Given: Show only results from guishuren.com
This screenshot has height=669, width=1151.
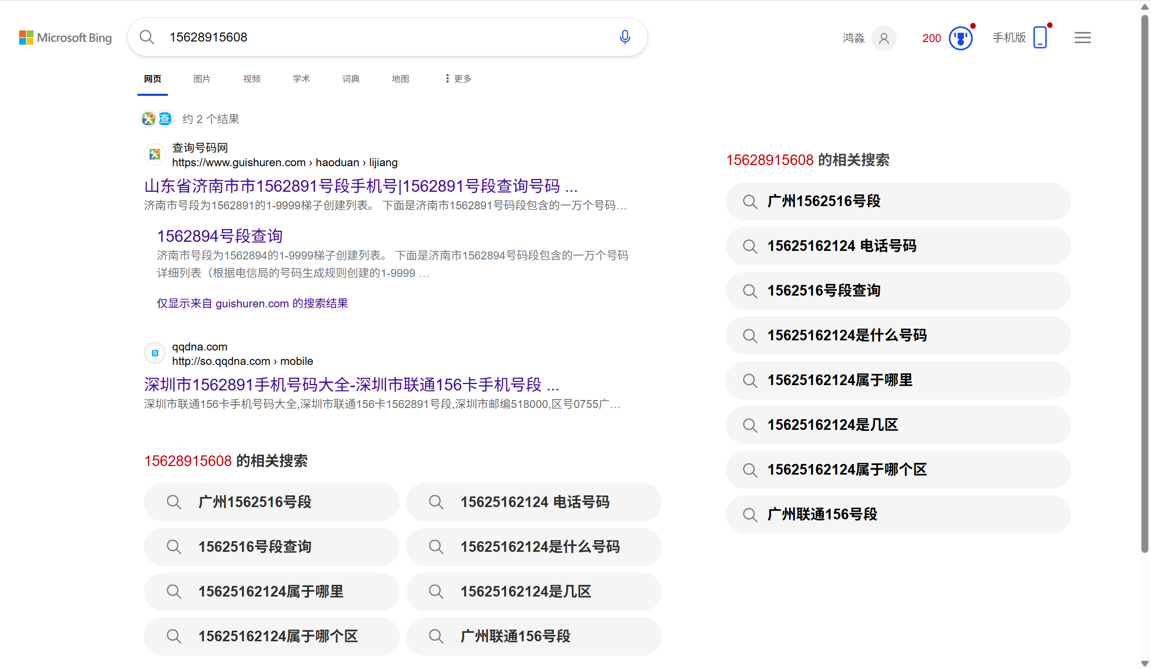Looking at the screenshot, I should (x=252, y=304).
